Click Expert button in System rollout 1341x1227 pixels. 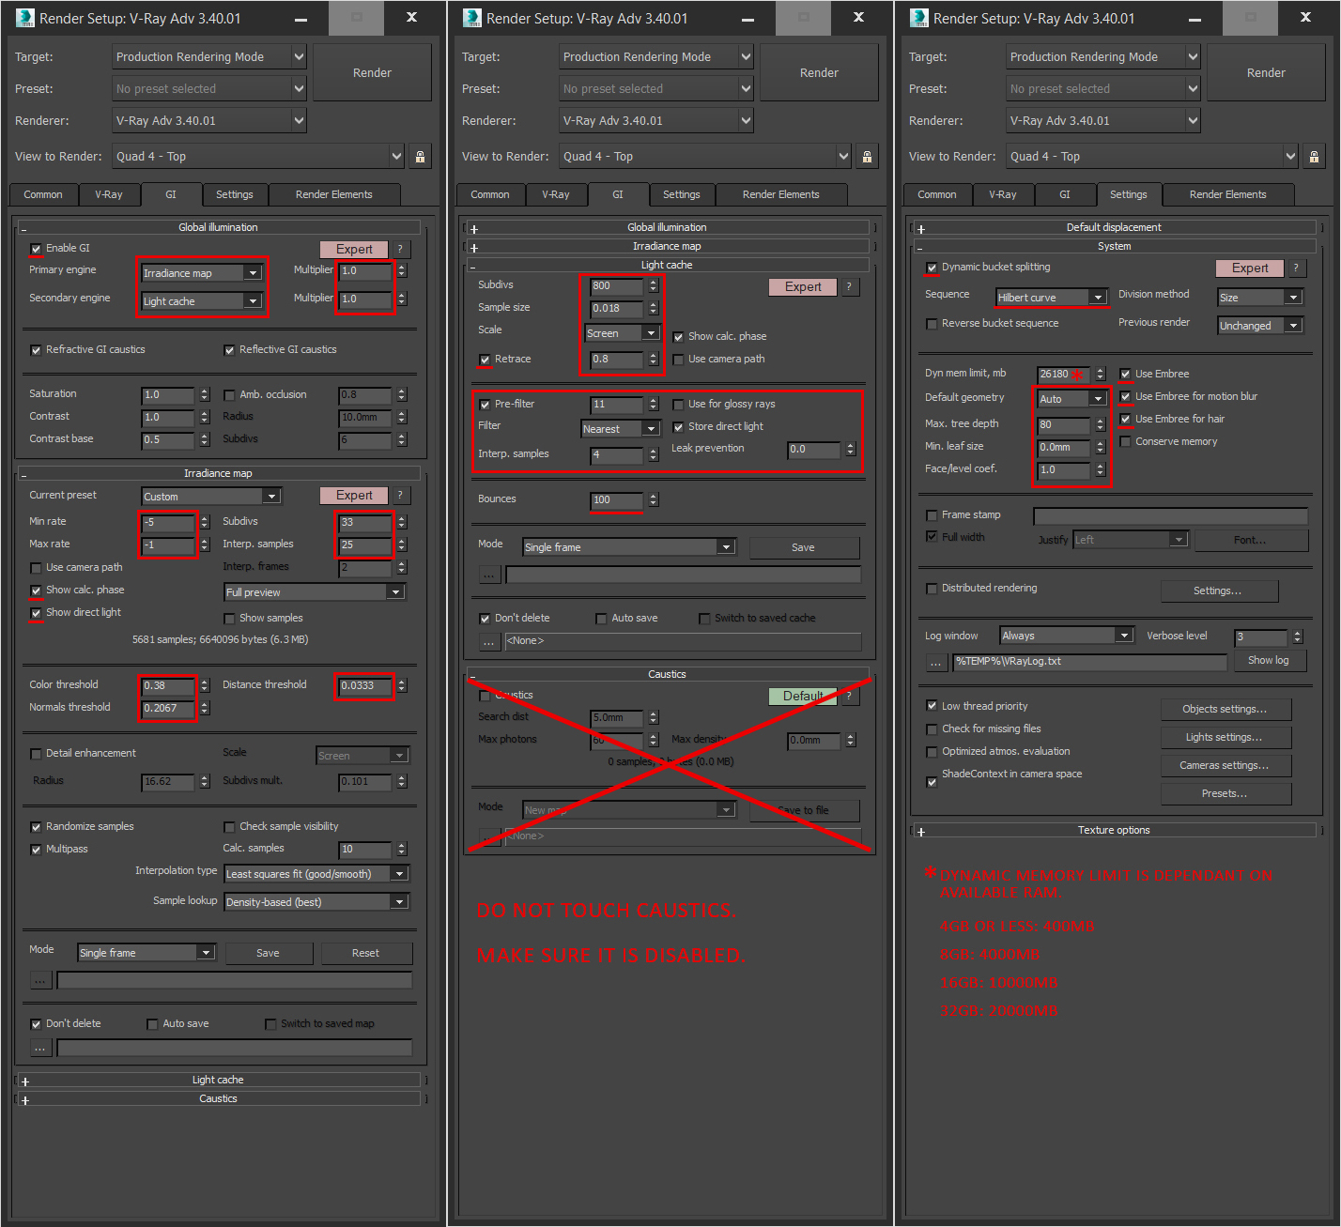pyautogui.click(x=1250, y=268)
